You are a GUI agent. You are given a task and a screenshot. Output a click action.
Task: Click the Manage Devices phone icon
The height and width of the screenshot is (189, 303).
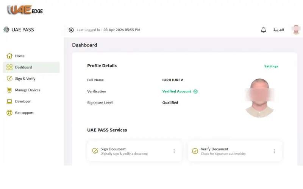9,90
